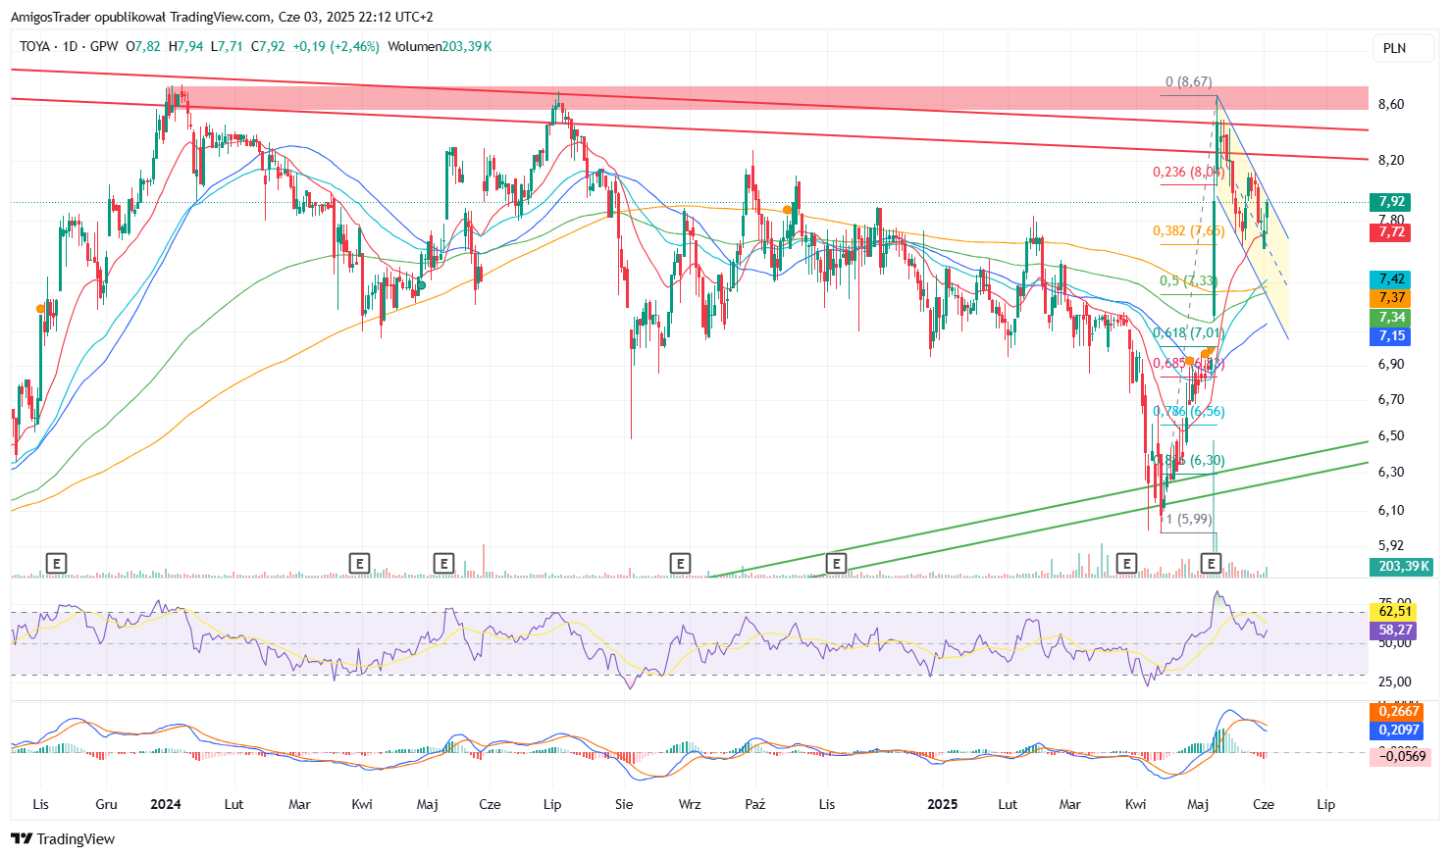This screenshot has height=858, width=1450.
Task: Click the earnings E marker above Lis 2023
Action: coord(57,563)
